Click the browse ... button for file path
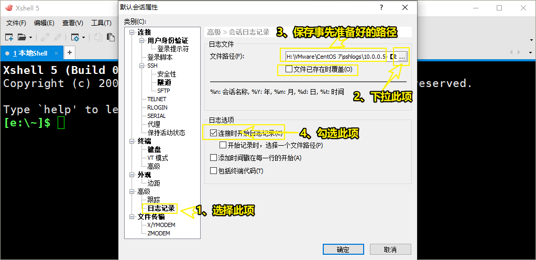Screen dimensions: 536x260 (402, 57)
